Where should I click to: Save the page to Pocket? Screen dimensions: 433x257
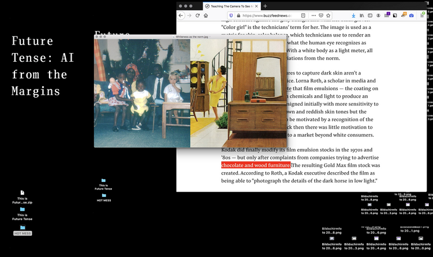coord(322,15)
